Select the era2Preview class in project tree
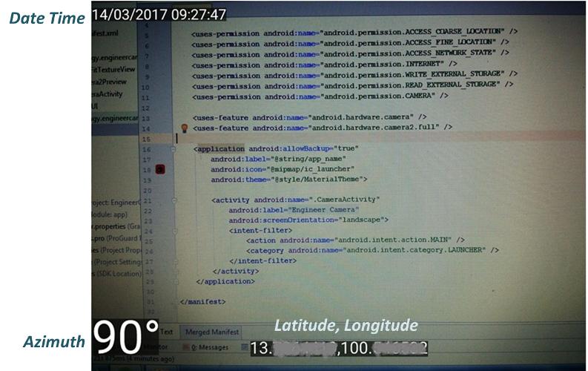The height and width of the screenshot is (371, 588). click(109, 82)
